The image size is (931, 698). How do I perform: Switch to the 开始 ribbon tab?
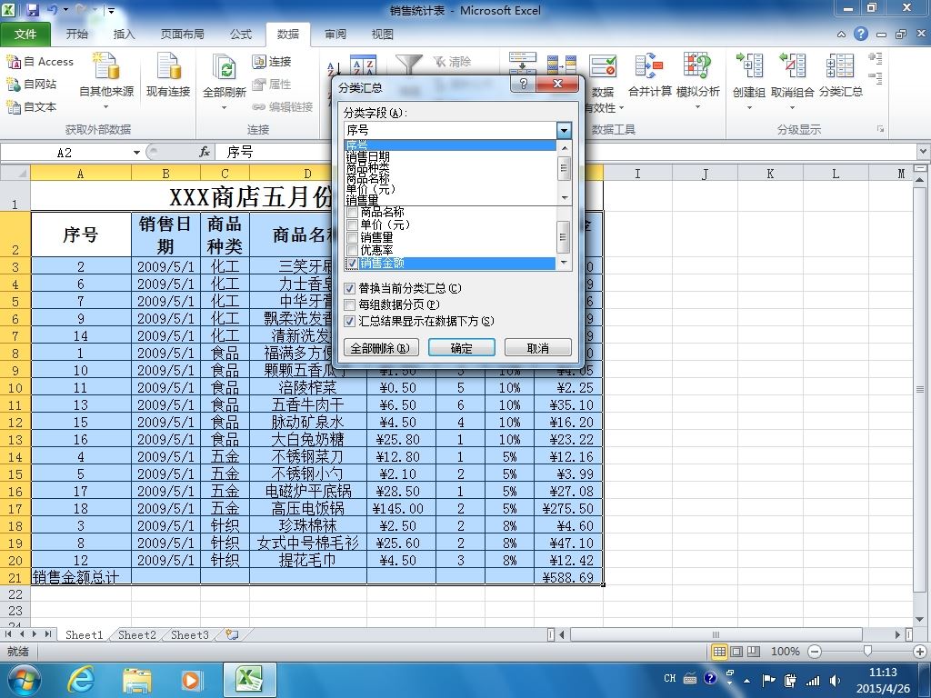76,35
